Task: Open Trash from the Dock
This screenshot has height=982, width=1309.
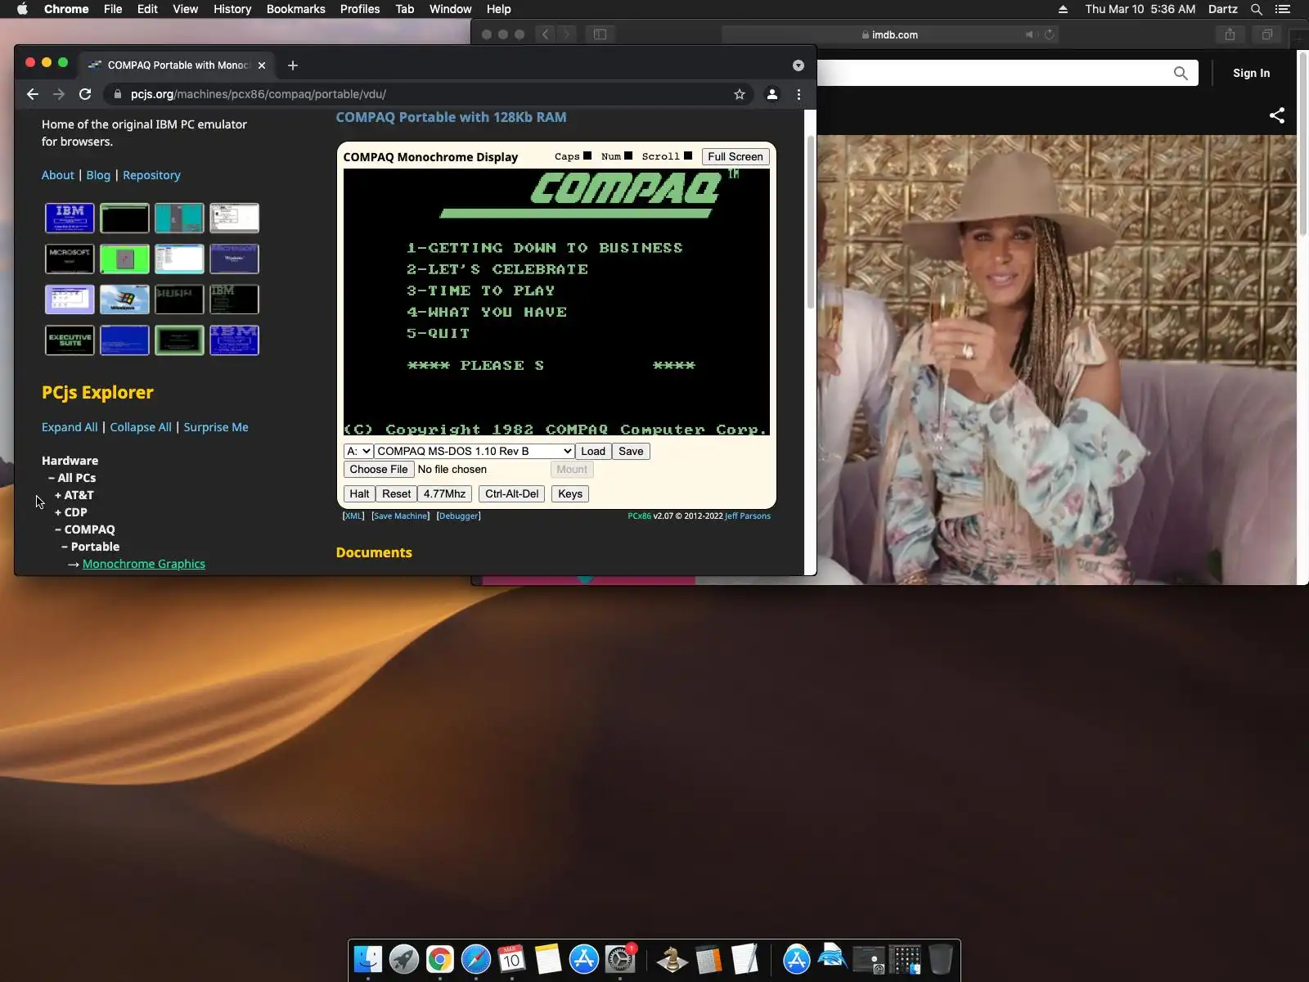Action: 941,959
